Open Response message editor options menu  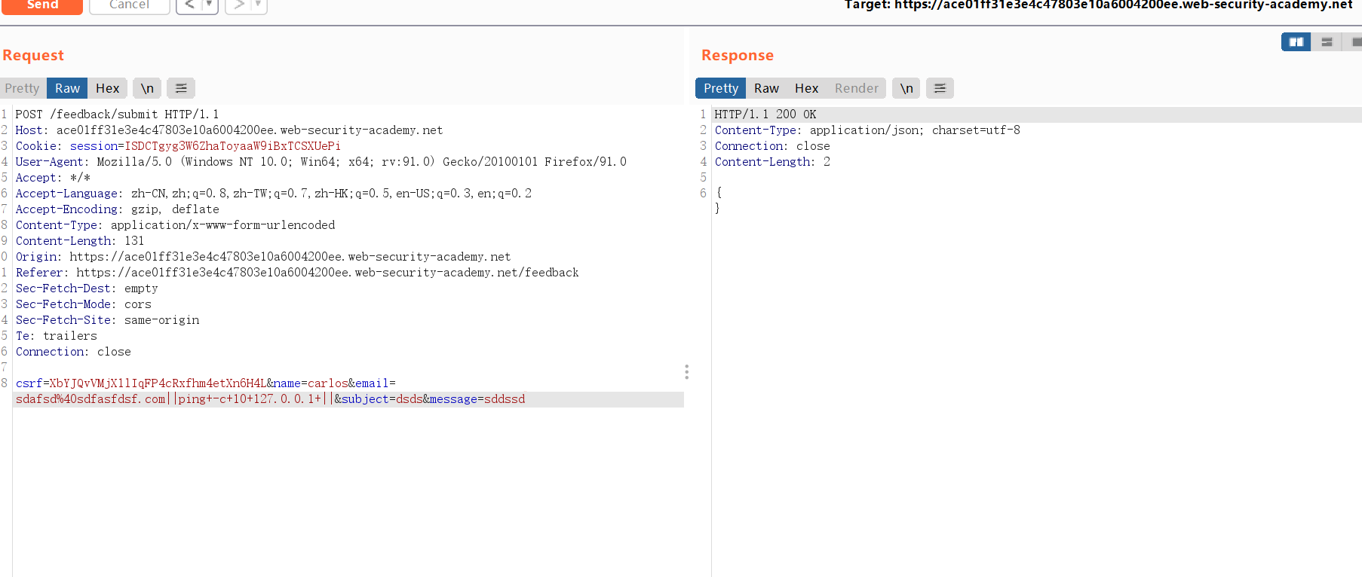tap(940, 88)
